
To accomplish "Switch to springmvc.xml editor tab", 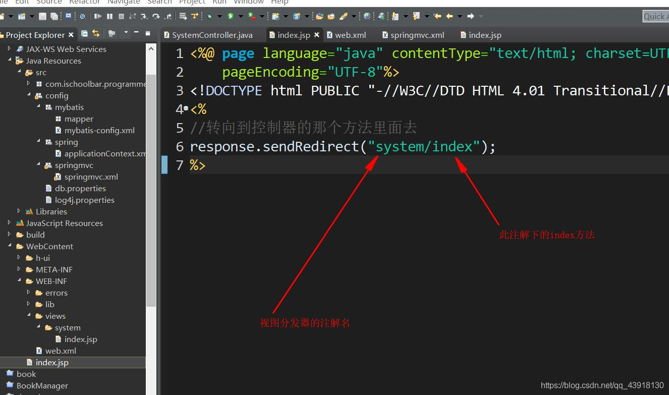I will click(413, 35).
